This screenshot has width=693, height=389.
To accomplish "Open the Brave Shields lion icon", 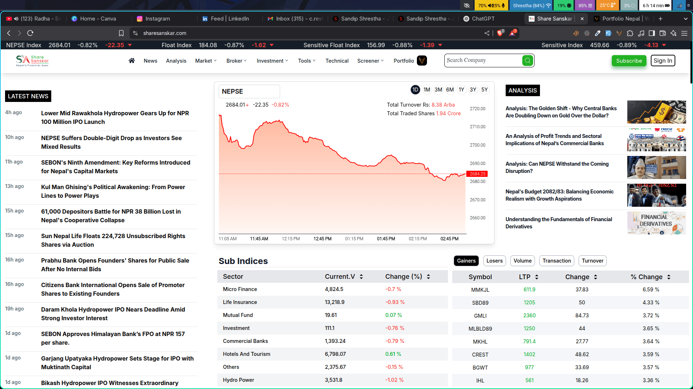I will (x=500, y=33).
